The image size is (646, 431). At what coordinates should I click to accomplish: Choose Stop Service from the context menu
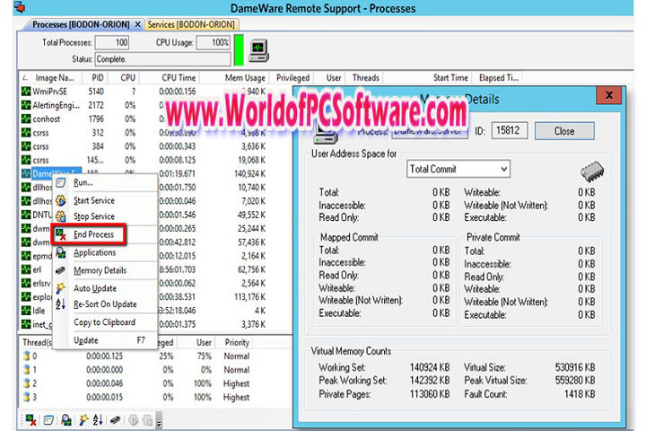105,216
